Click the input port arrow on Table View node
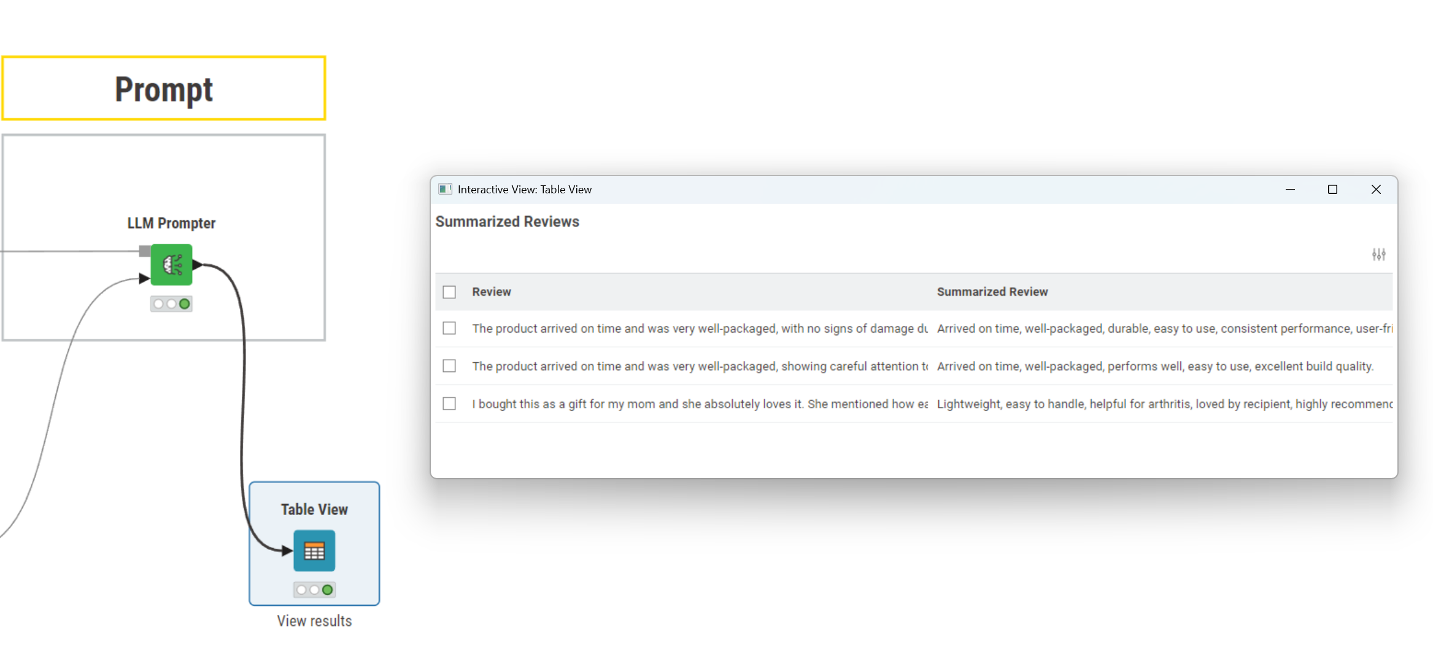This screenshot has width=1433, height=661. coord(287,551)
